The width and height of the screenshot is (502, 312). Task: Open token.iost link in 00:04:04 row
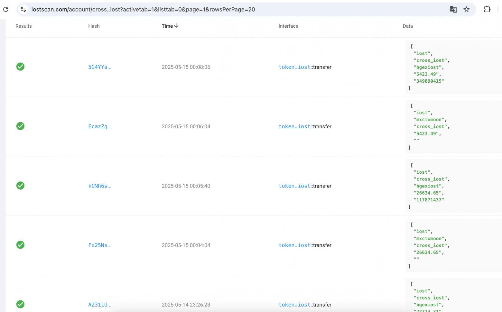click(x=294, y=245)
